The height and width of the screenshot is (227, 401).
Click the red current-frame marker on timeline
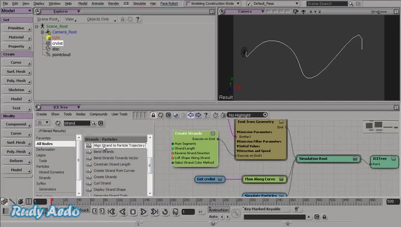(52, 201)
